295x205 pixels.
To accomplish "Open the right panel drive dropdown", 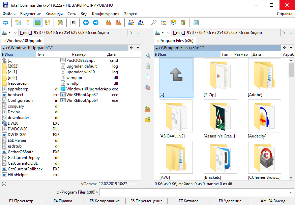I will pyautogui.click(x=163, y=33).
